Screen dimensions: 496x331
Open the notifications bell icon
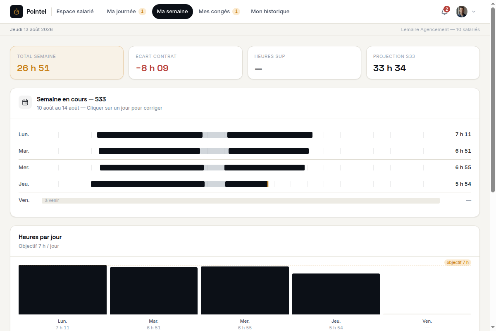coord(445,12)
